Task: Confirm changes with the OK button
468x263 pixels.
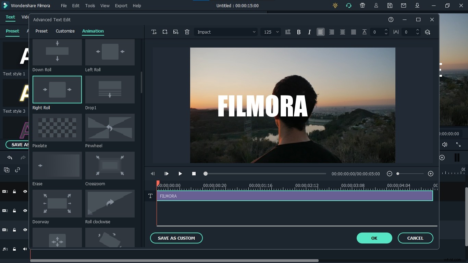Action: tap(374, 238)
